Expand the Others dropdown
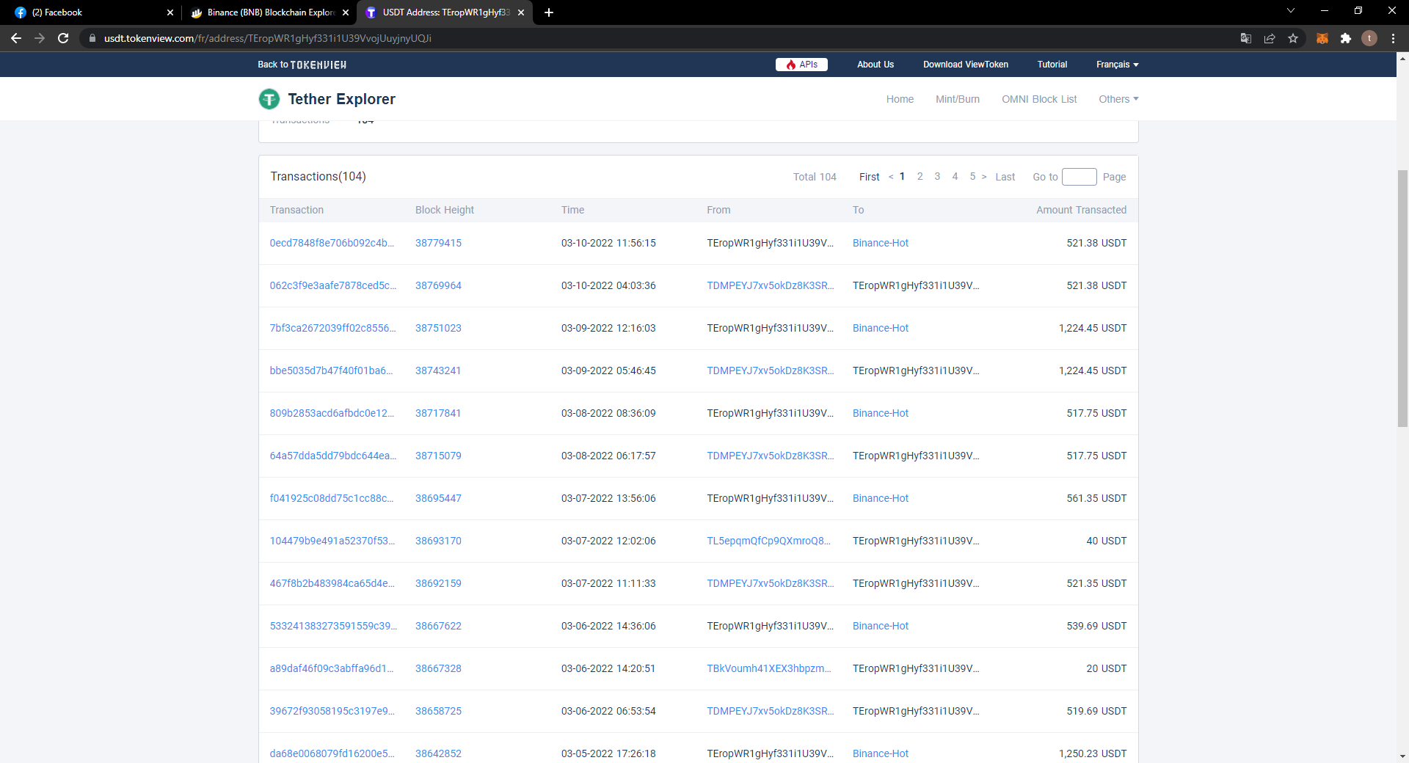 (1118, 99)
